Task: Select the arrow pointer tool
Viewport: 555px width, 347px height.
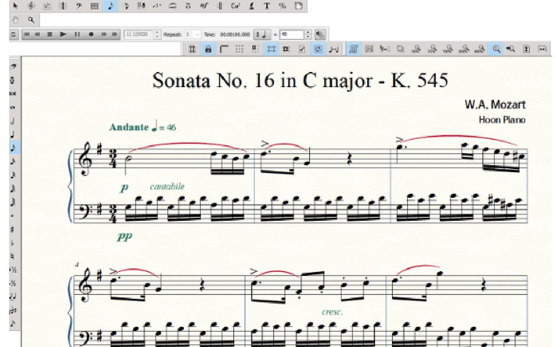Action: coord(15,6)
